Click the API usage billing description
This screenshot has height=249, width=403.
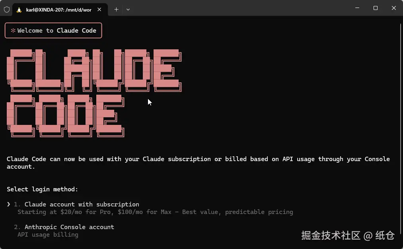click(x=48, y=235)
